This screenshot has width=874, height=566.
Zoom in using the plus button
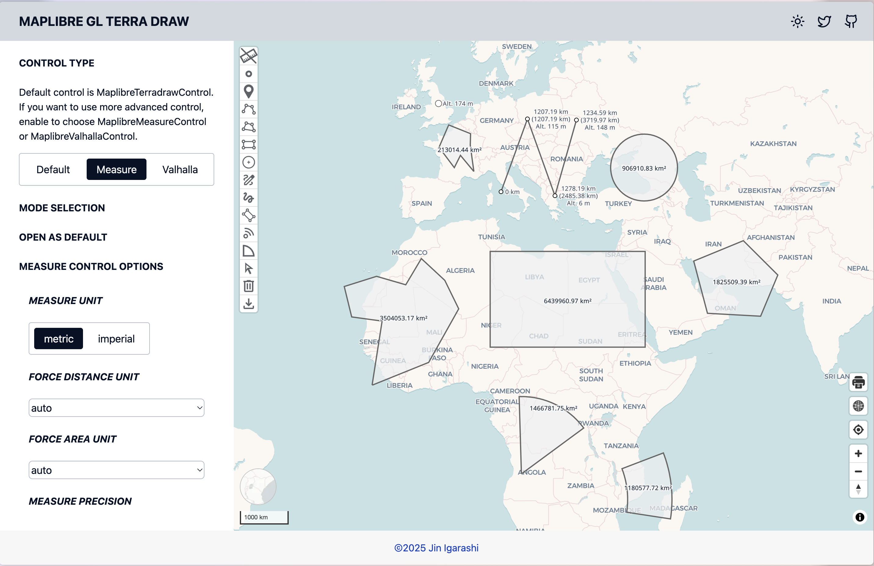click(x=858, y=453)
